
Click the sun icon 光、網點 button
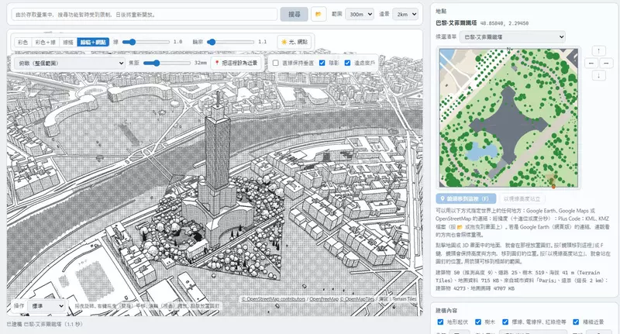coord(295,42)
